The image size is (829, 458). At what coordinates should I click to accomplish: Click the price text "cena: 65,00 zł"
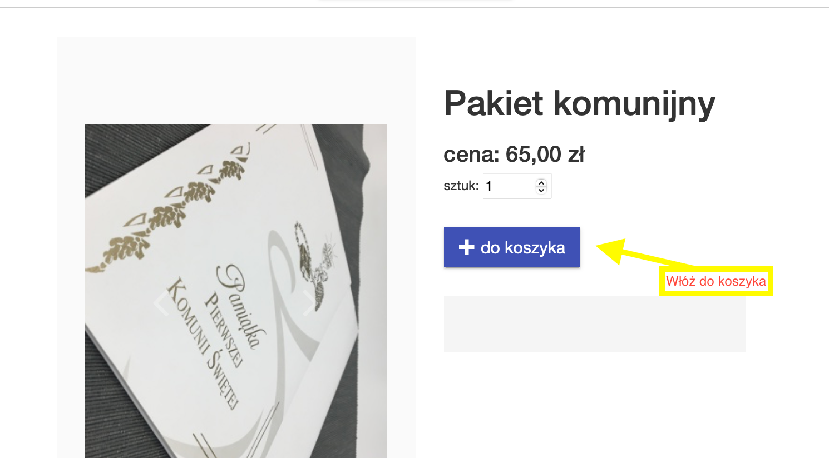(514, 155)
